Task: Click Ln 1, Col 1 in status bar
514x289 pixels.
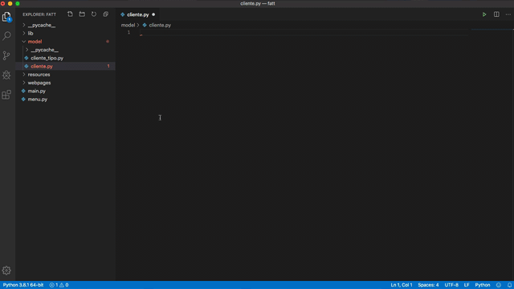Action: 402,285
